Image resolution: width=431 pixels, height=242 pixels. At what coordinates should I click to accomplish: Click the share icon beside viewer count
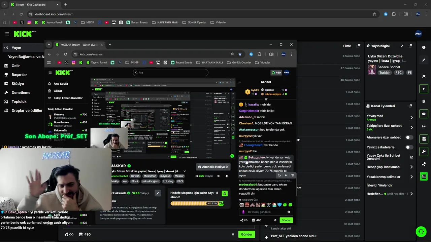[218, 176]
